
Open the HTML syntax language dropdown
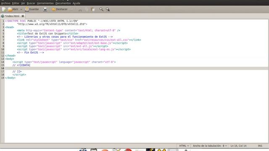pos(184,146)
